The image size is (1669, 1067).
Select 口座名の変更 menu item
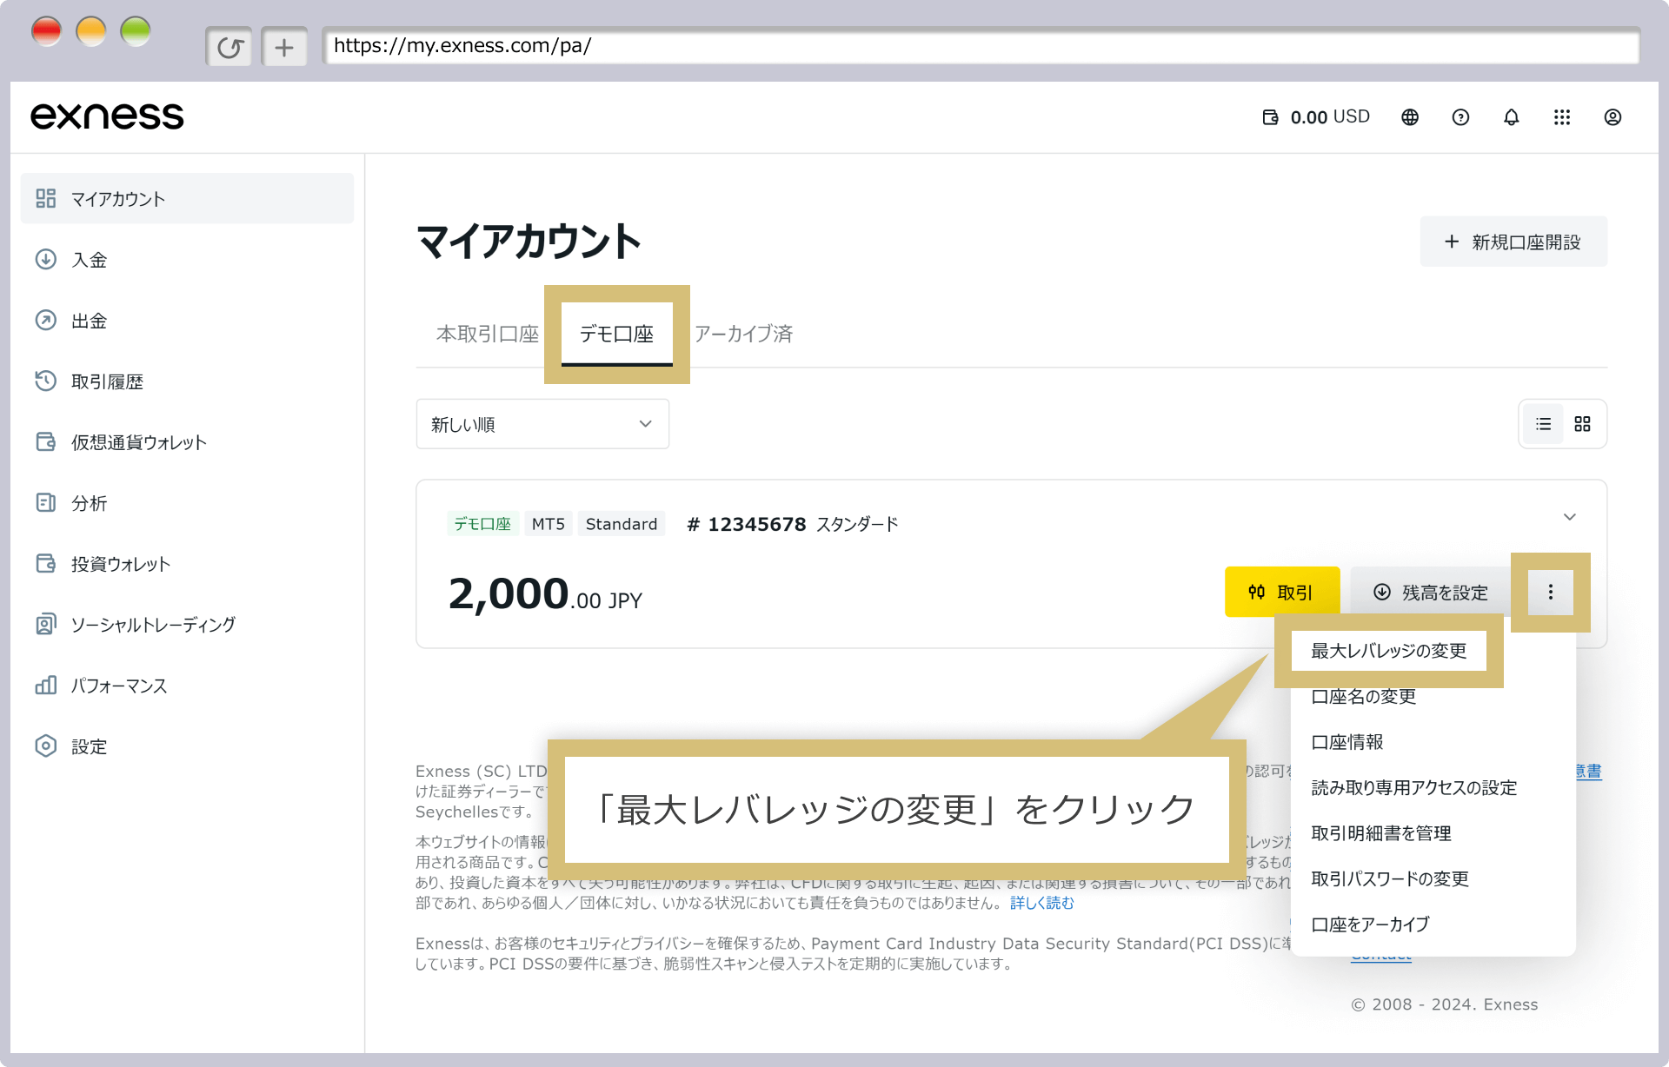1364,697
